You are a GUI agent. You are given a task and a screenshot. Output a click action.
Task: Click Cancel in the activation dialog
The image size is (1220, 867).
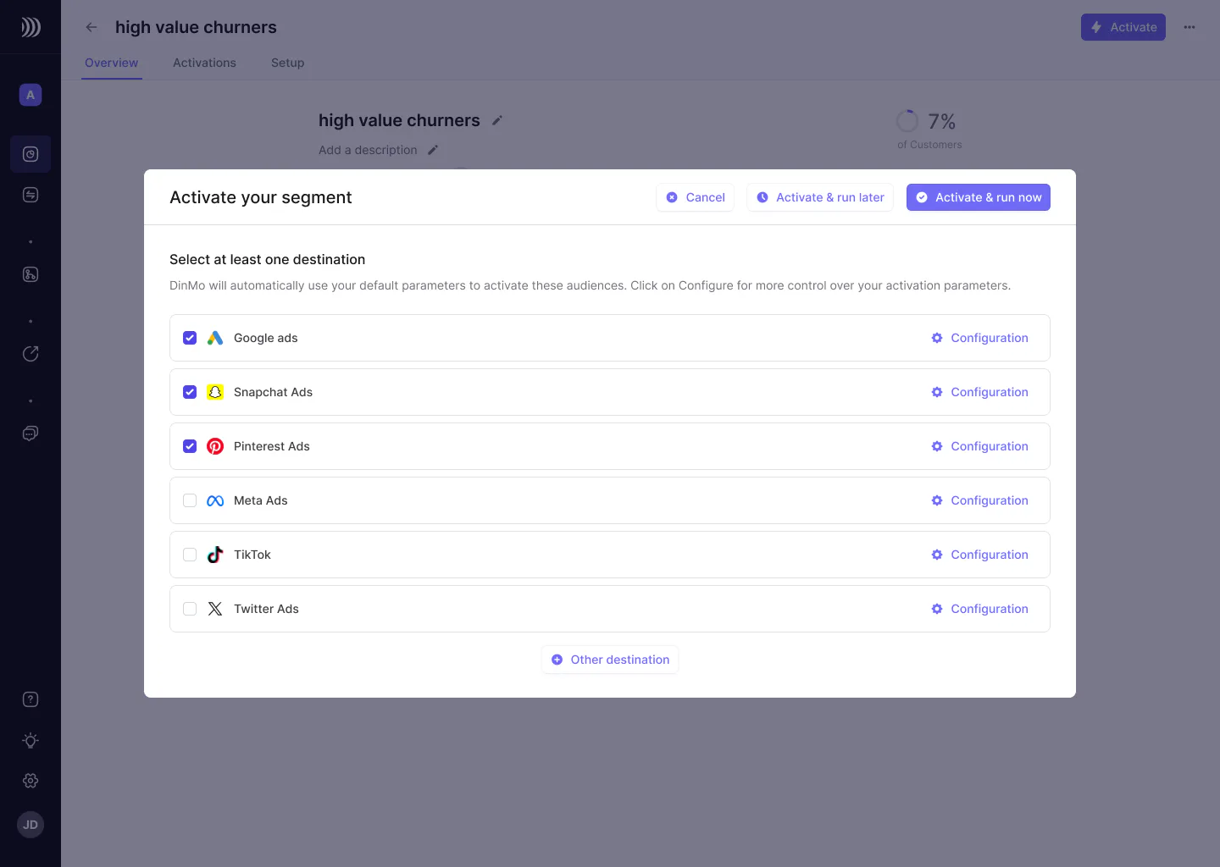tap(695, 197)
